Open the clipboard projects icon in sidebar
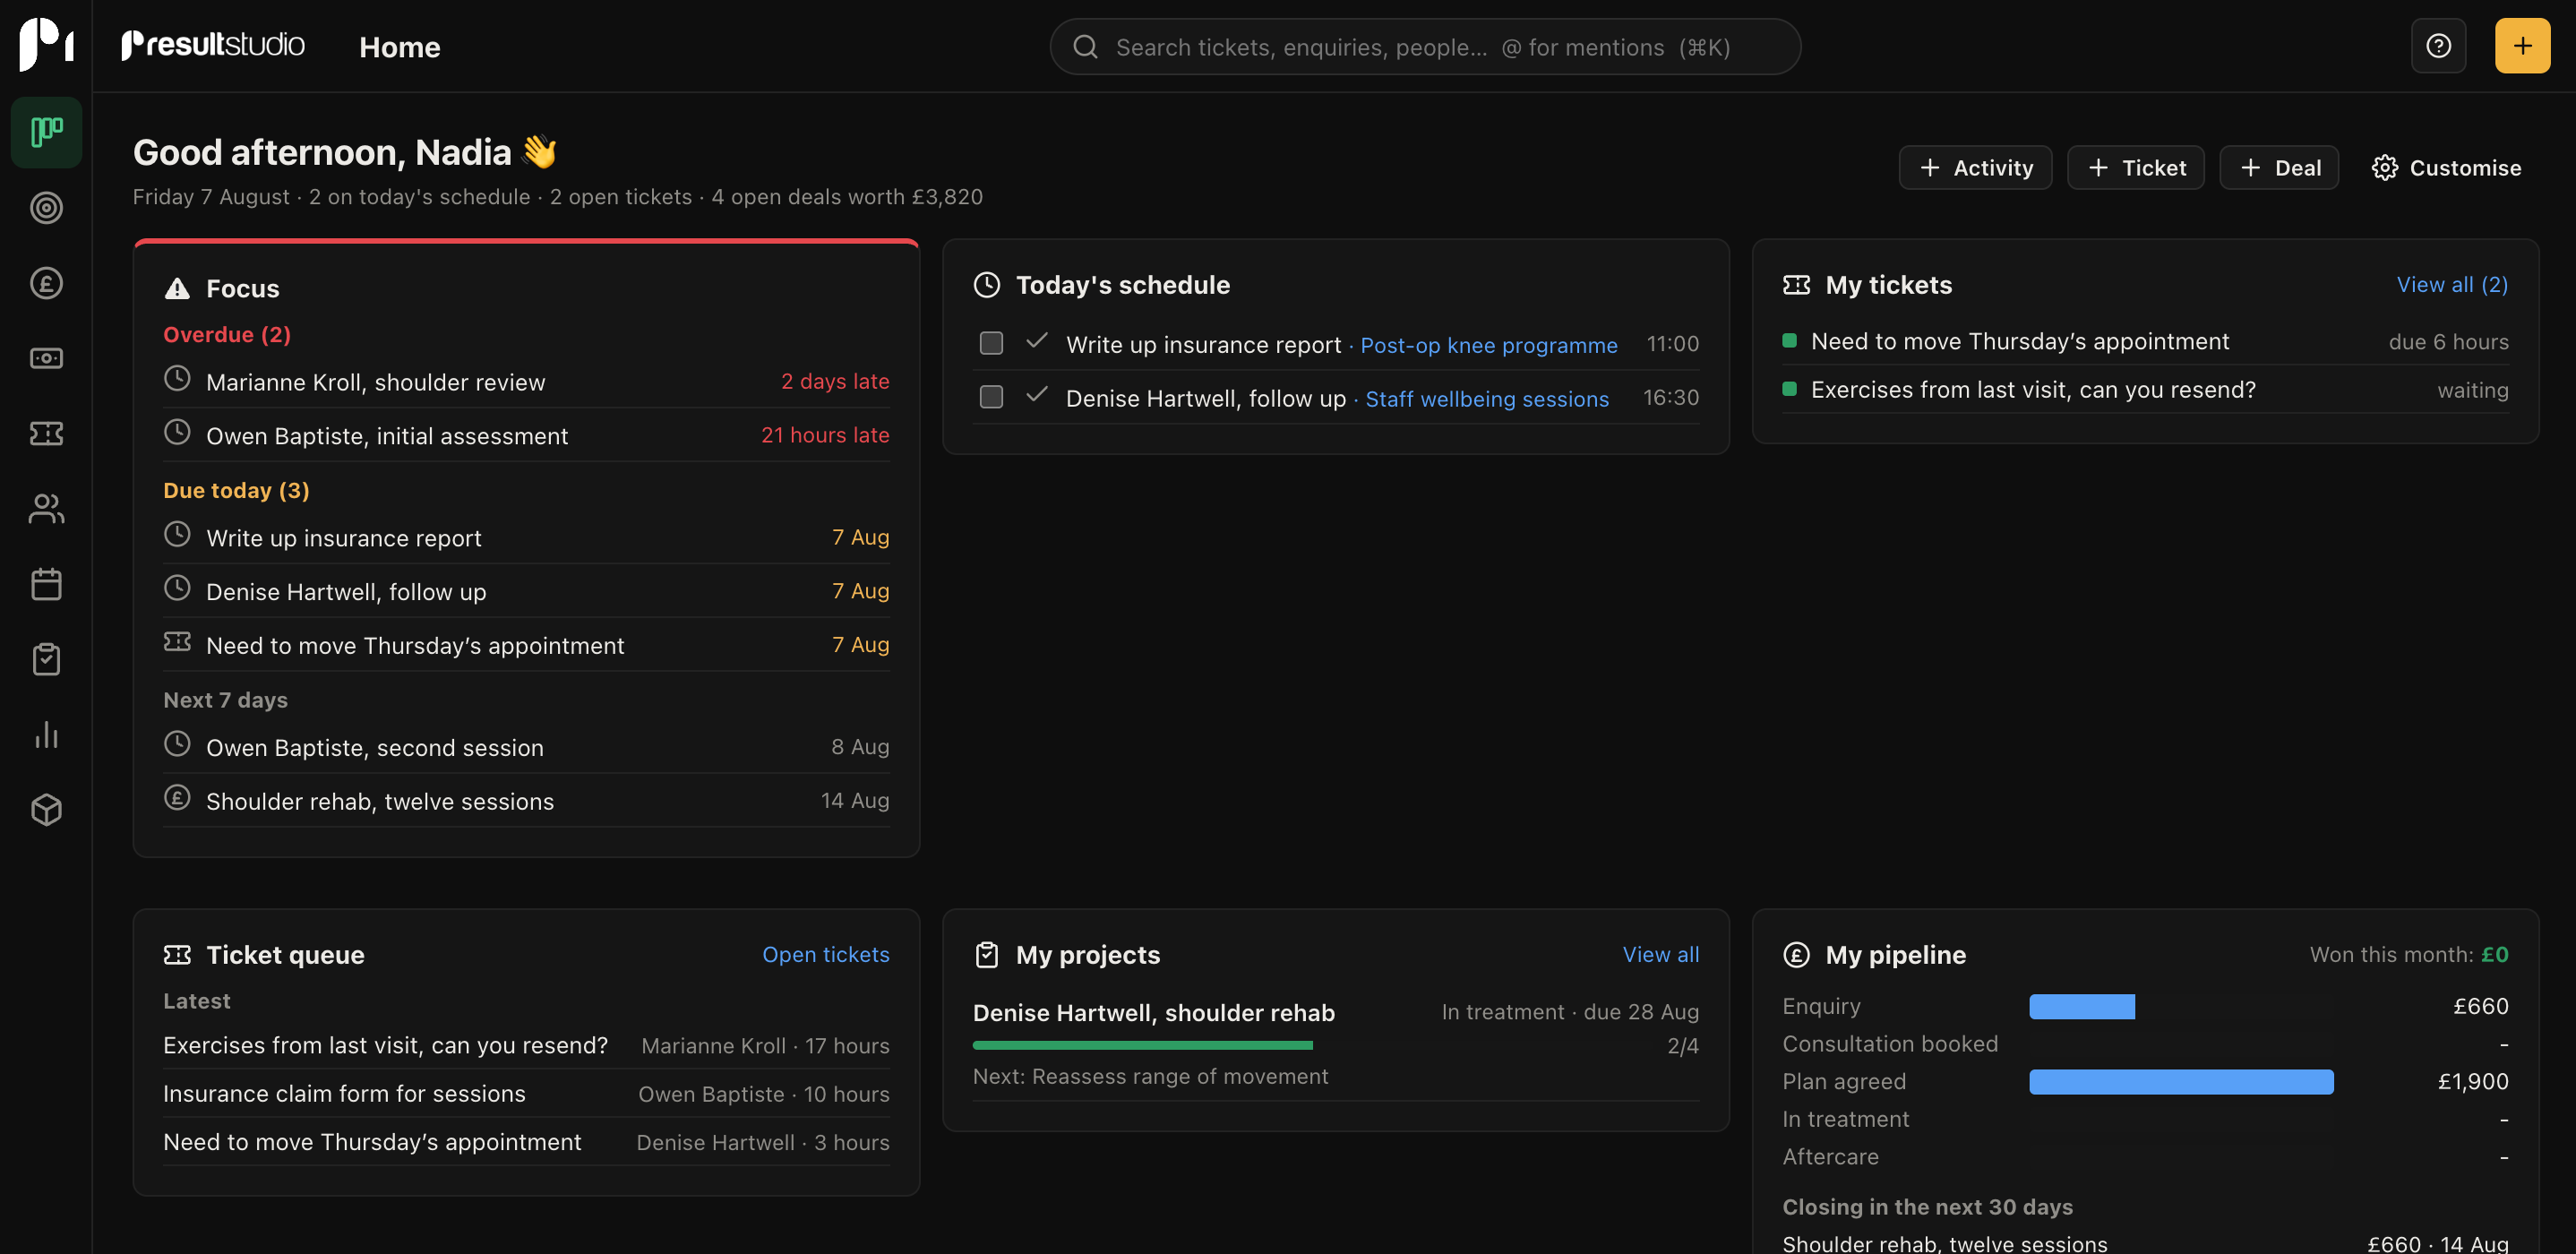Screen dimensions: 2576x1254 tap(46, 659)
